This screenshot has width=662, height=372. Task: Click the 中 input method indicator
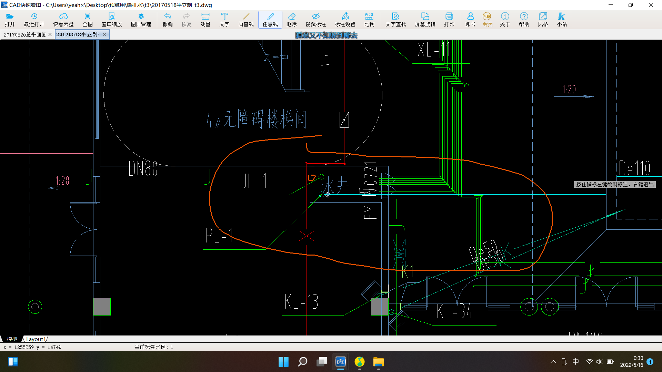[576, 362]
